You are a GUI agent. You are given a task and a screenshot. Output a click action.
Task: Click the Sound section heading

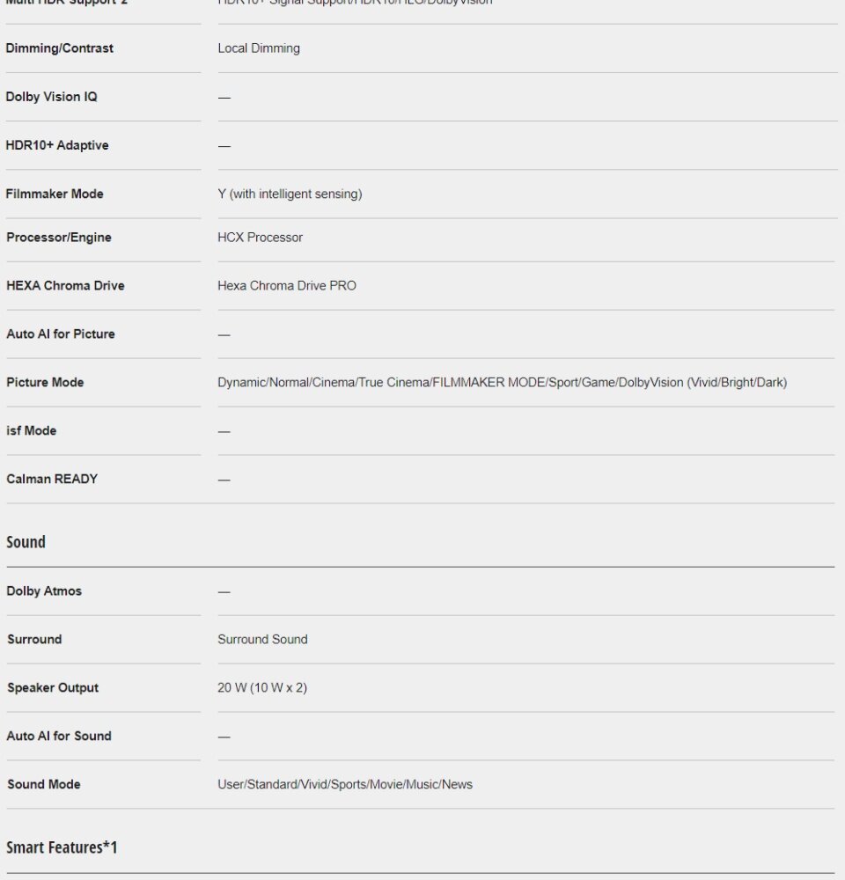tap(26, 542)
